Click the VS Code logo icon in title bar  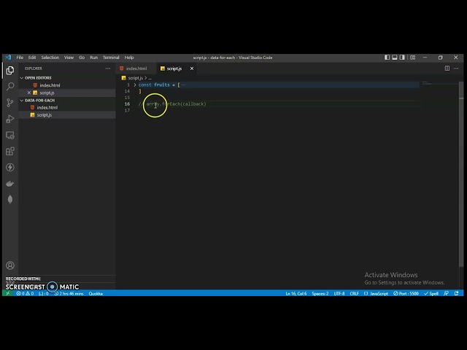click(8, 58)
